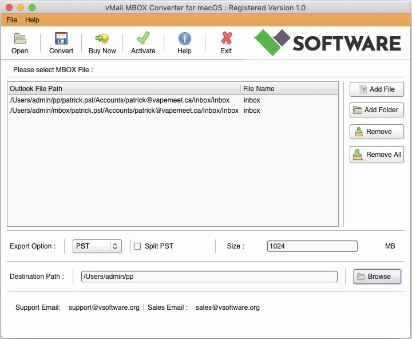Click the Add Folder button
Screen dimensions: 412x339
[377, 110]
